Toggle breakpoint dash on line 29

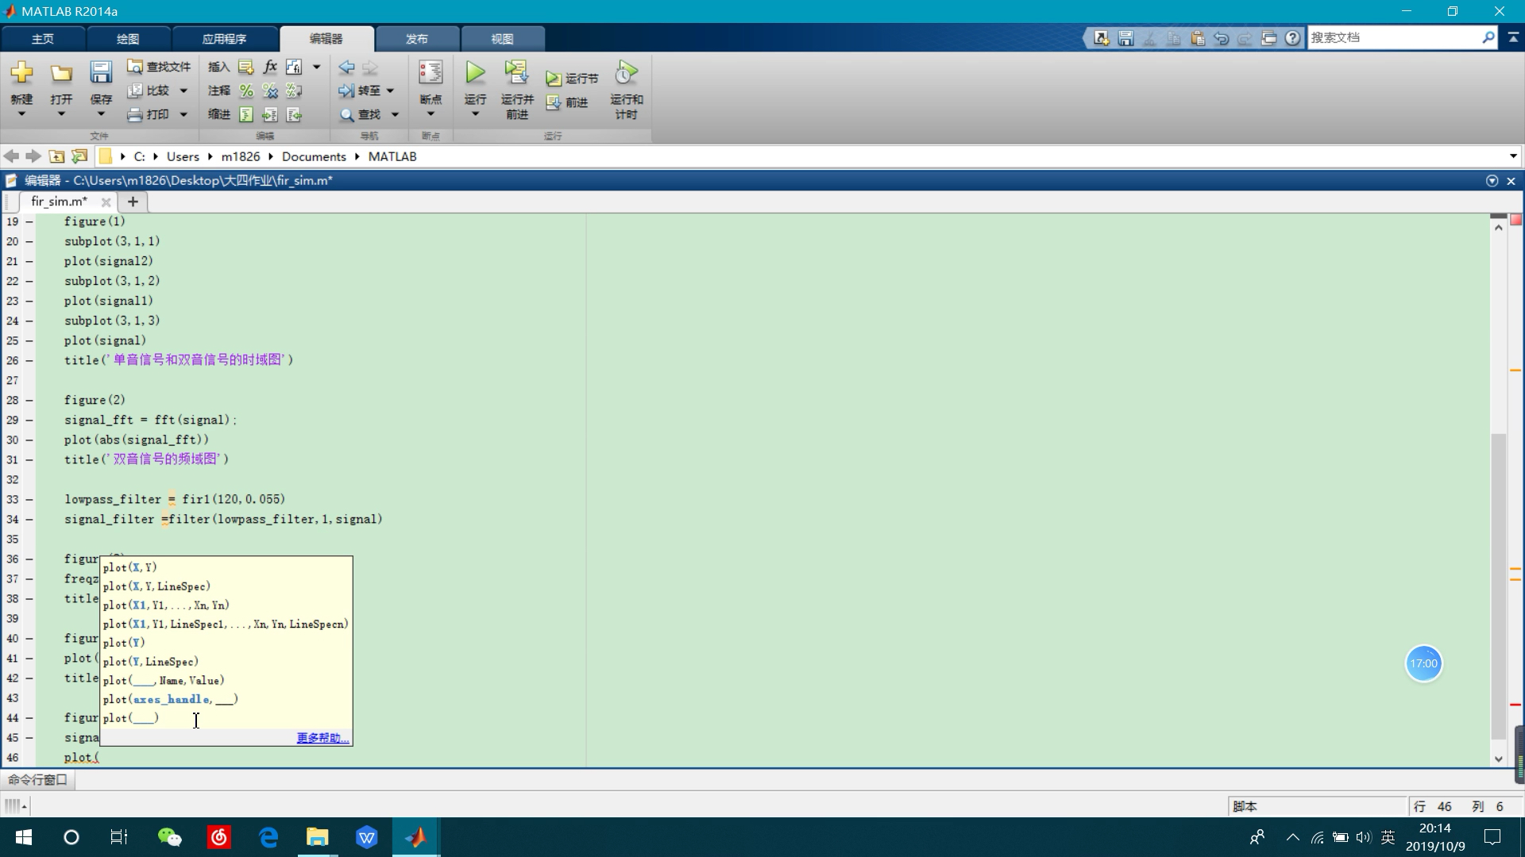29,421
